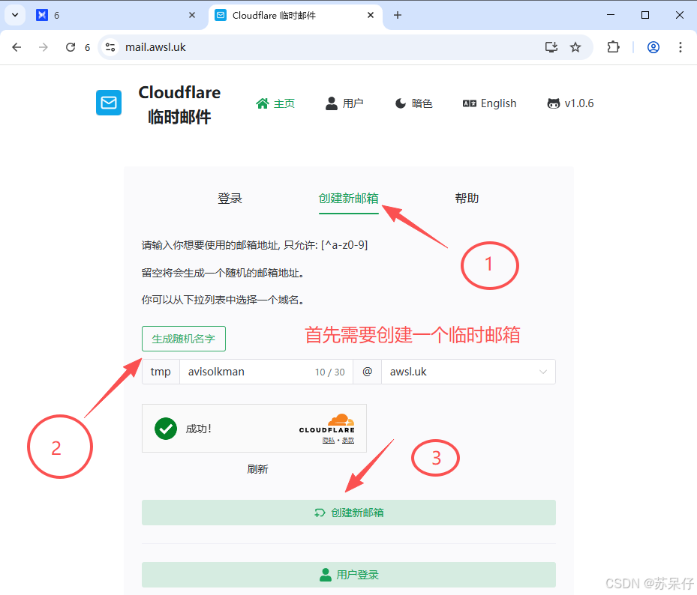Bookmark the page with the star icon
This screenshot has height=595, width=697.
[x=575, y=46]
